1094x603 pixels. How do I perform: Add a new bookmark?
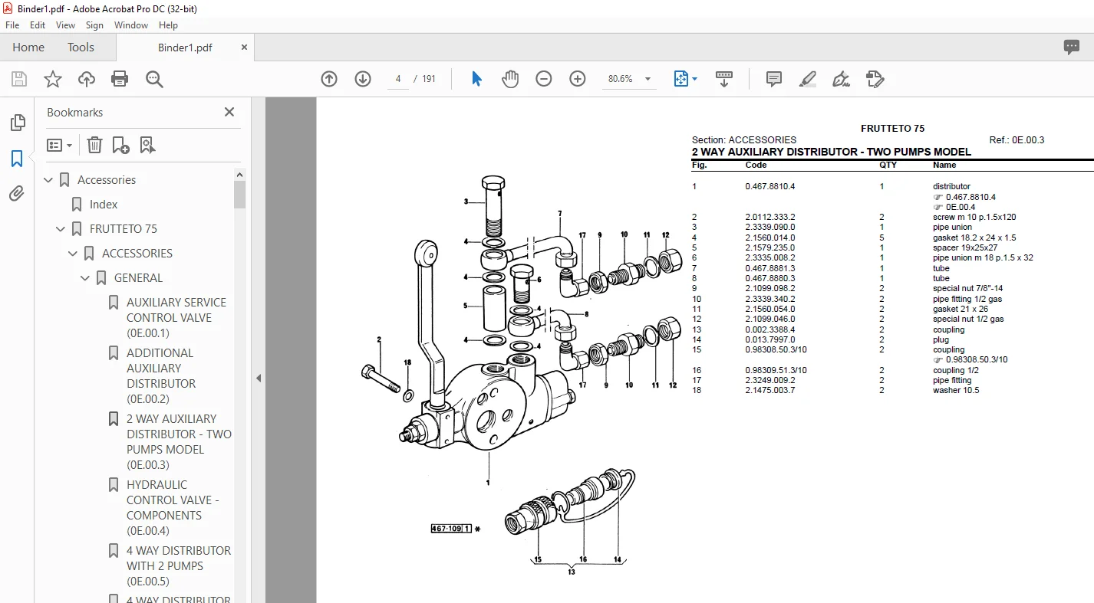(120, 145)
